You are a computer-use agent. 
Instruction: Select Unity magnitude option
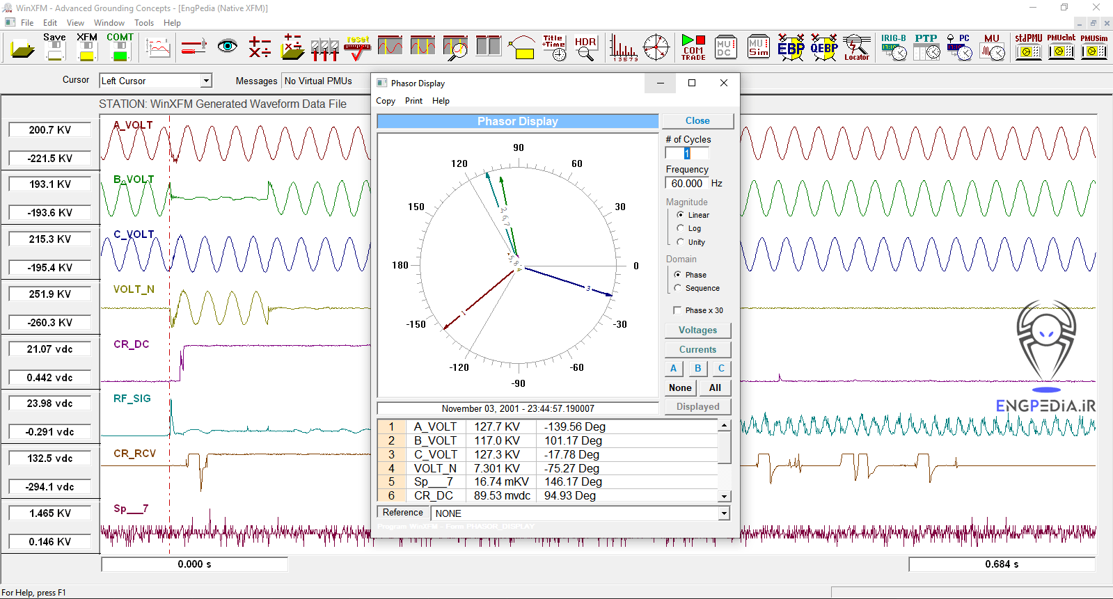coord(691,242)
